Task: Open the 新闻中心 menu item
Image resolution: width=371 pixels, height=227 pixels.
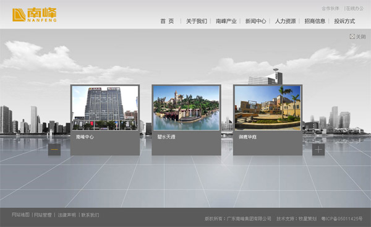Action: pyautogui.click(x=255, y=21)
